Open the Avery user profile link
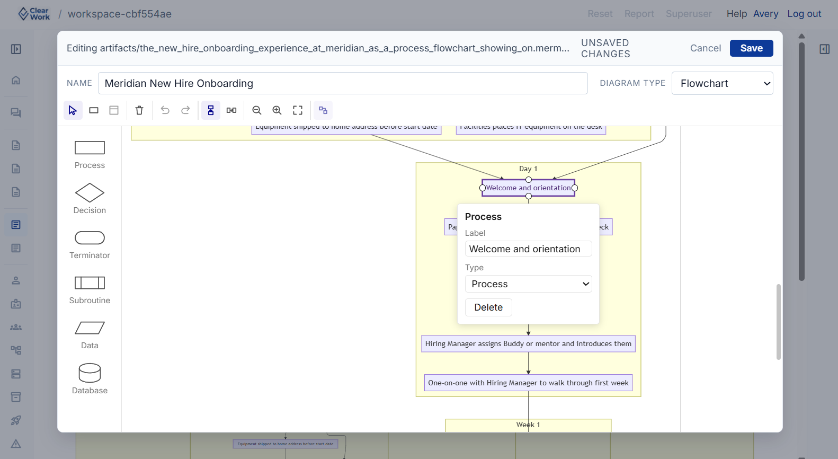The width and height of the screenshot is (838, 459). click(x=765, y=14)
